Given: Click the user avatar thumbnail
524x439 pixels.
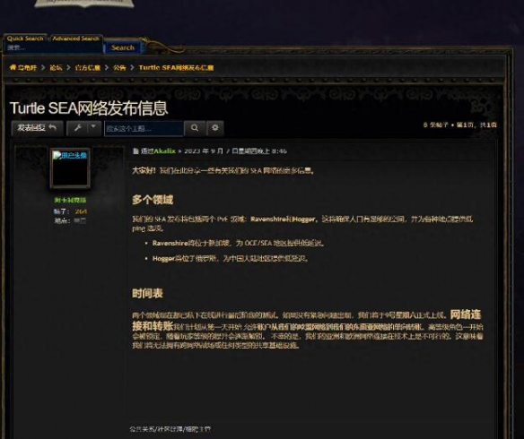Looking at the screenshot, I should coord(70,168).
